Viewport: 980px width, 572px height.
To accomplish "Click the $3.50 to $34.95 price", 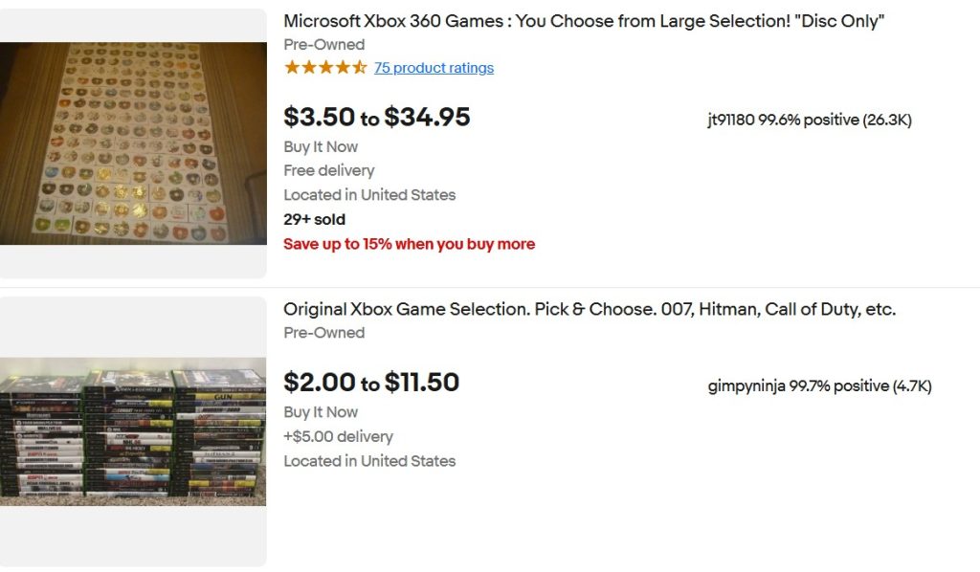I will 377,117.
